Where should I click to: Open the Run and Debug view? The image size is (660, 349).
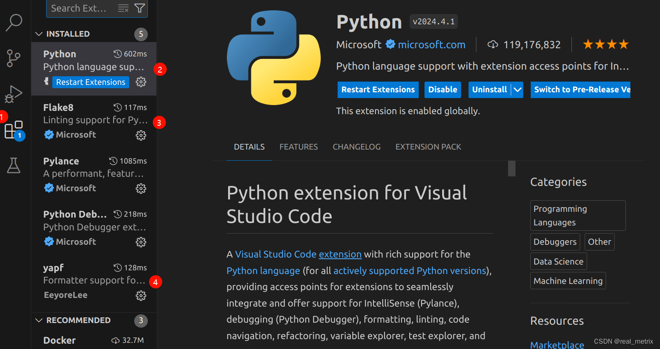click(x=13, y=94)
